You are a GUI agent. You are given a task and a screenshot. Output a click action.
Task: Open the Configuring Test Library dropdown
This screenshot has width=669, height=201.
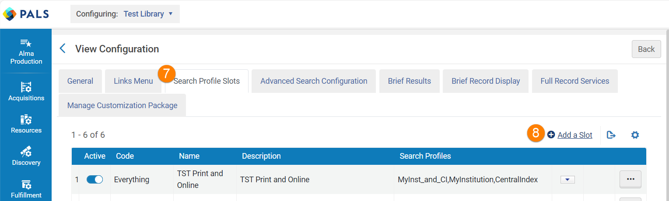click(x=125, y=14)
